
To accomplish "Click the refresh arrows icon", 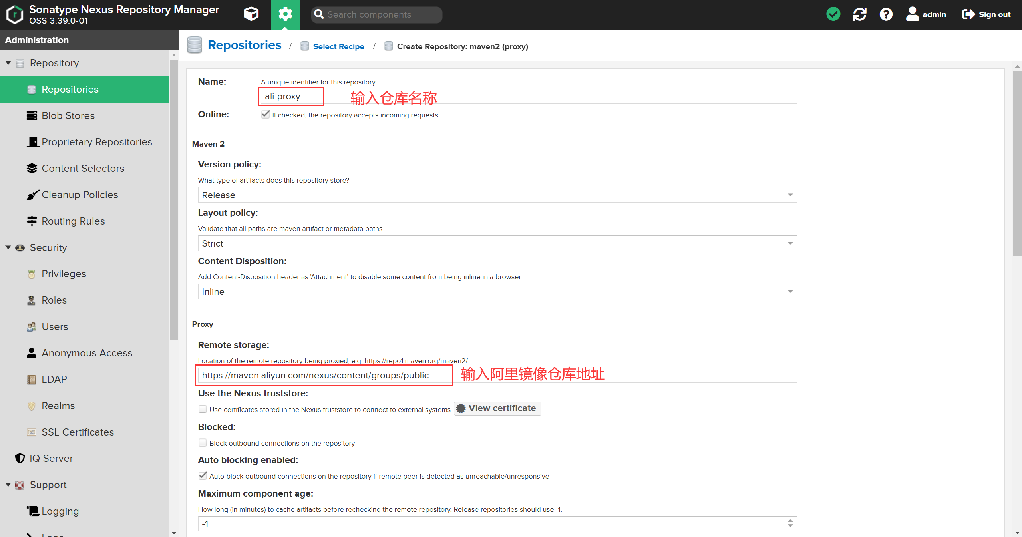I will (x=859, y=14).
